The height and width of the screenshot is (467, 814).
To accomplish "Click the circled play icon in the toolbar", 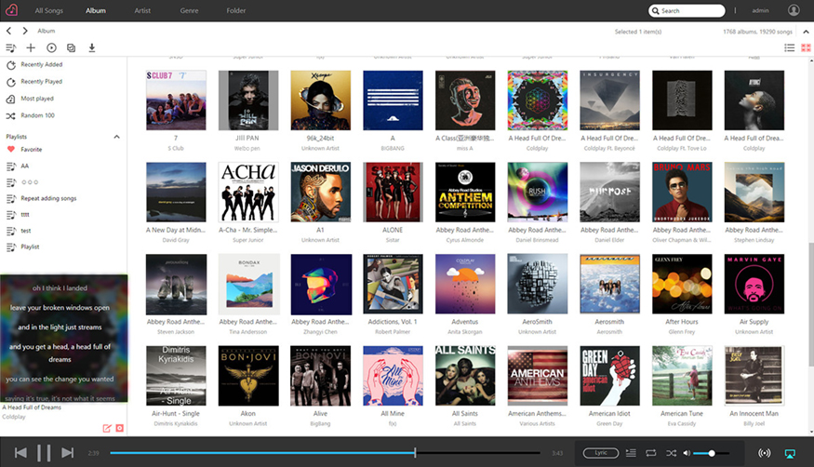I will (x=51, y=47).
